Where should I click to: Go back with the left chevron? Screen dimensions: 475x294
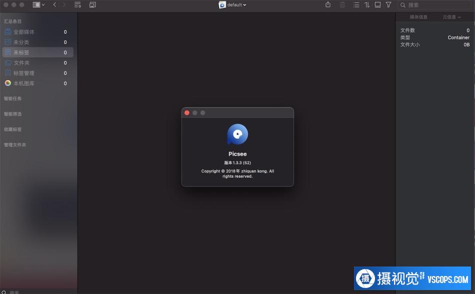[54, 5]
